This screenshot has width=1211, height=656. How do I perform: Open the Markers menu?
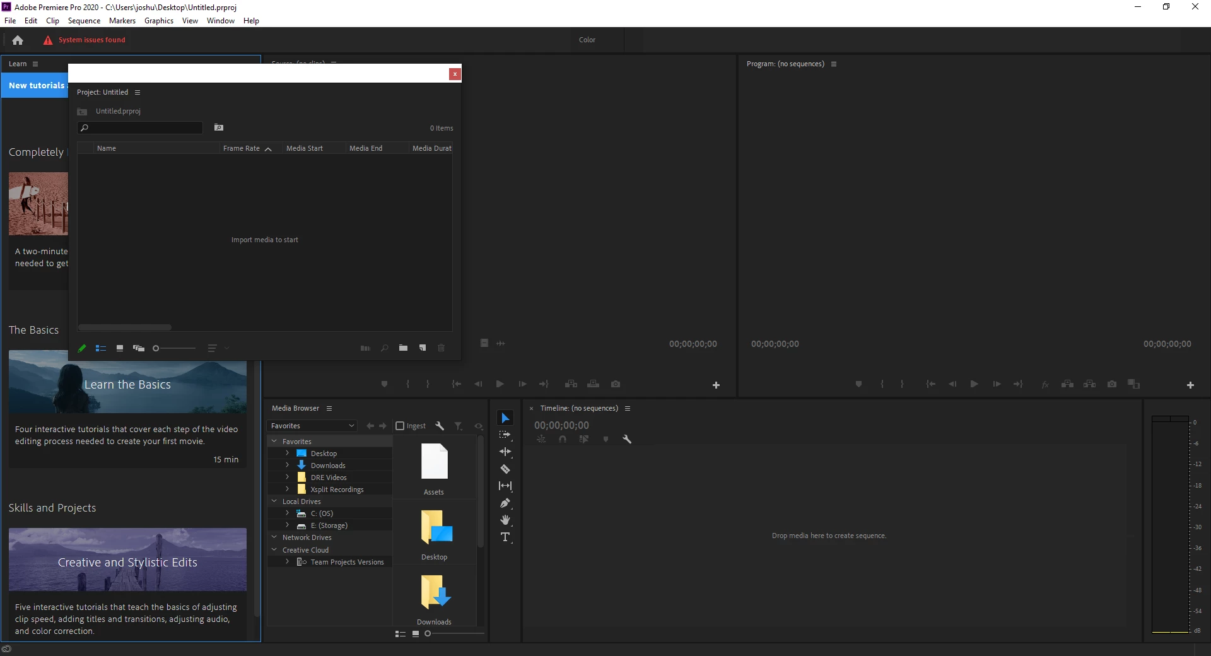point(122,21)
